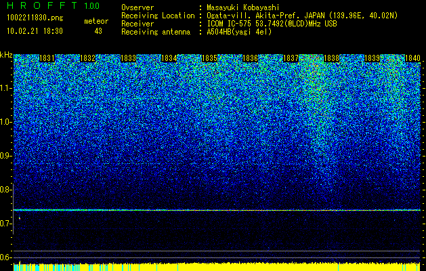Click the 0.7 frequency axis label
Screen dimensions: 426x271
(x=5, y=224)
